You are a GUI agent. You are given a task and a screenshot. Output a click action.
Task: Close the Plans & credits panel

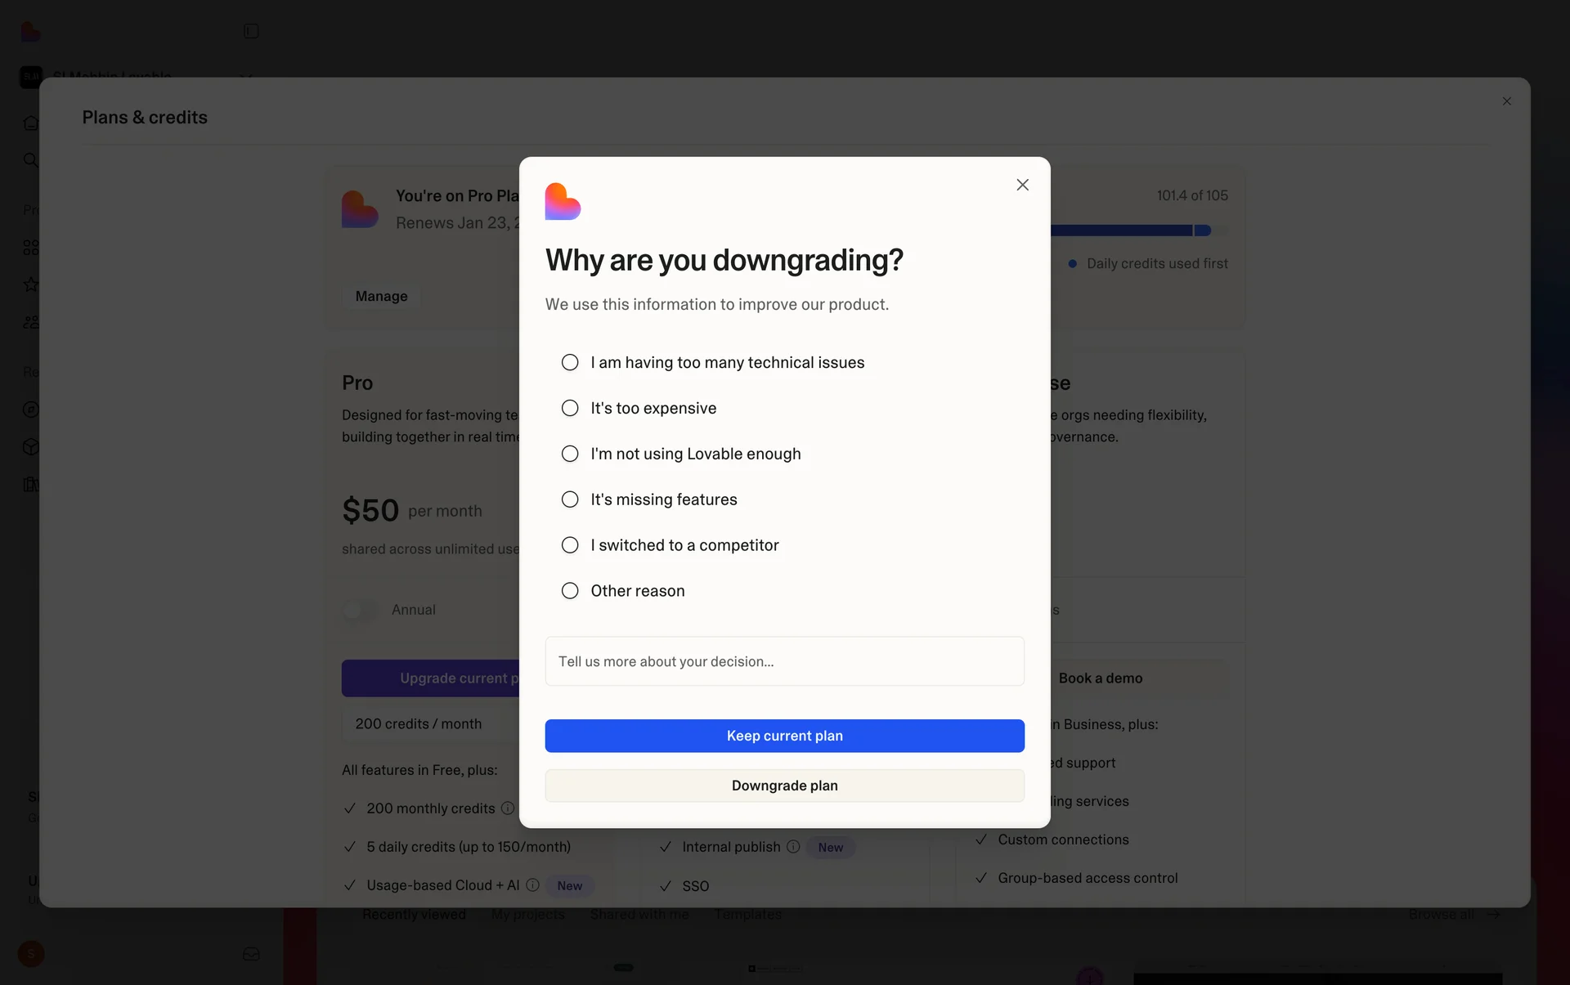[1506, 101]
